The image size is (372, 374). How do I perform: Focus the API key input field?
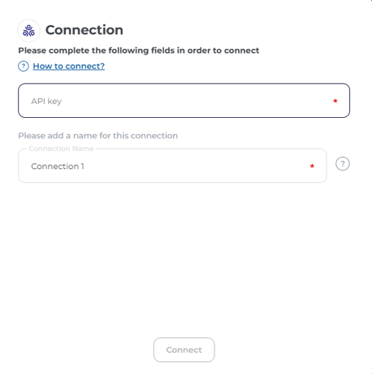click(184, 101)
